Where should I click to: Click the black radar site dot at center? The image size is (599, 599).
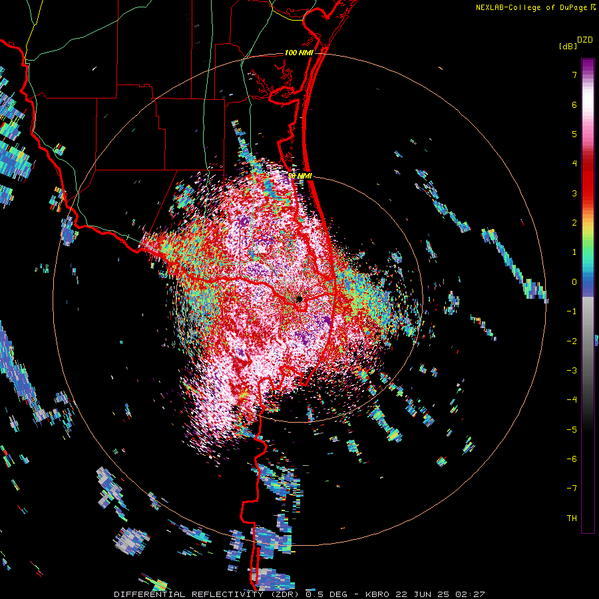(x=299, y=299)
